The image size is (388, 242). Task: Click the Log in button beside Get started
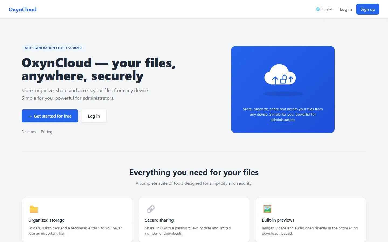pyautogui.click(x=94, y=116)
